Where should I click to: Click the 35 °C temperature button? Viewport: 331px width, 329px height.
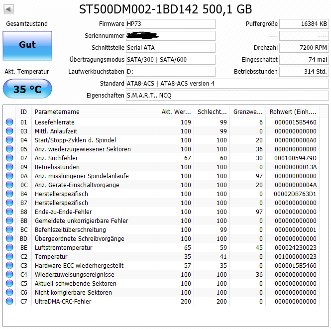[x=27, y=89]
